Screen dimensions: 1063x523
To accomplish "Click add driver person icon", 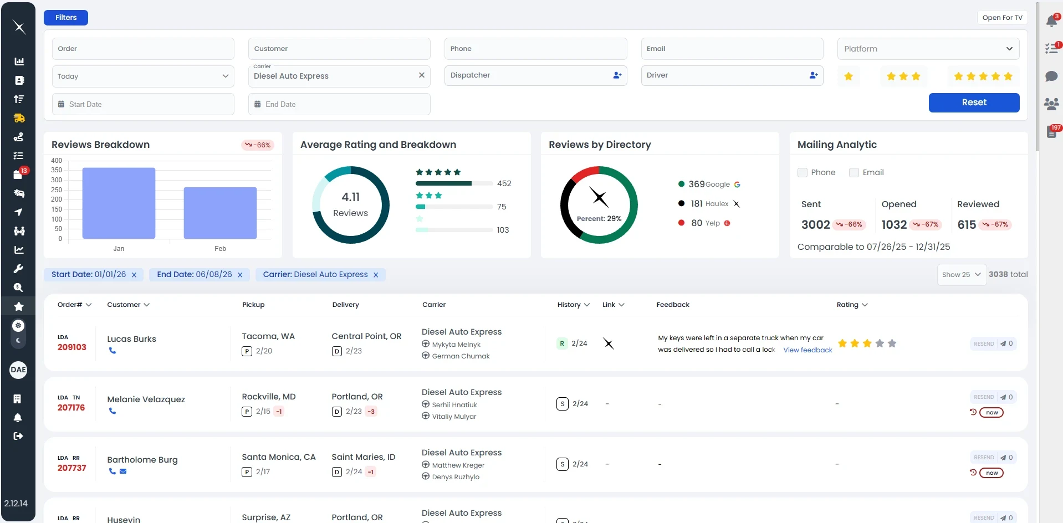I will point(814,75).
